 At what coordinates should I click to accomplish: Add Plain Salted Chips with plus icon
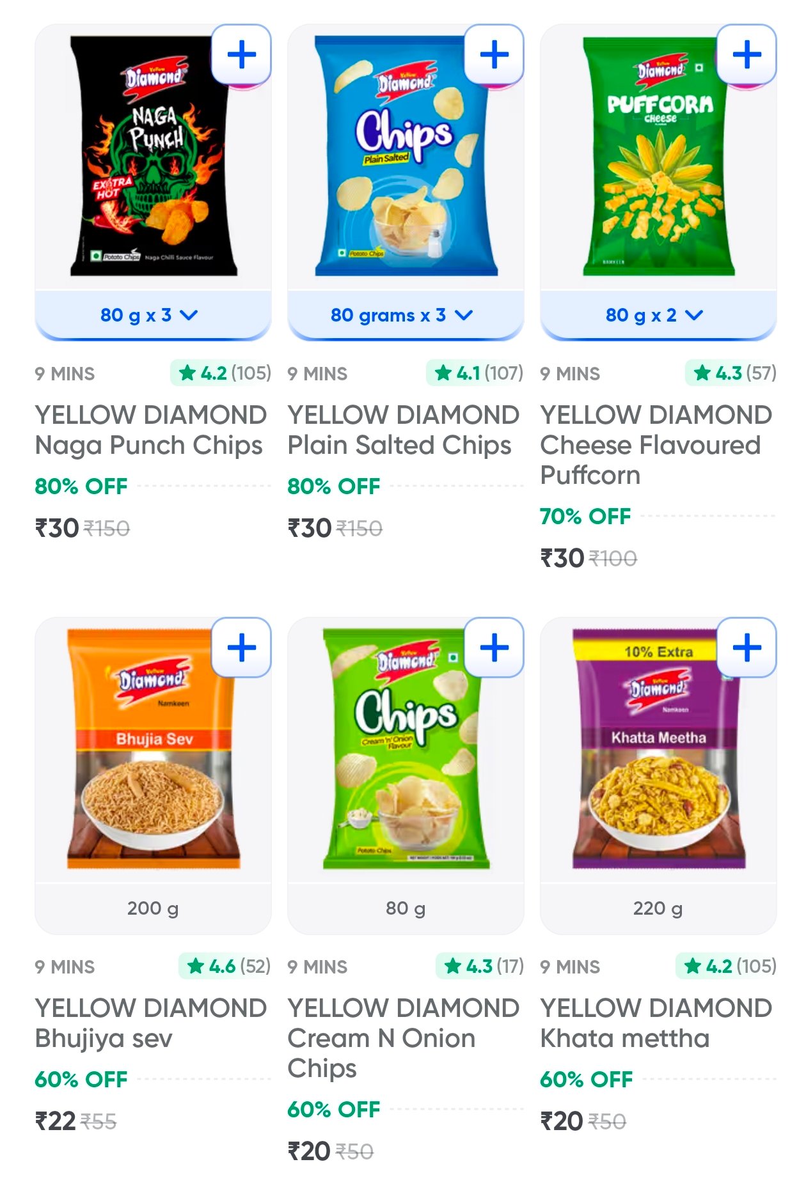pos(494,54)
